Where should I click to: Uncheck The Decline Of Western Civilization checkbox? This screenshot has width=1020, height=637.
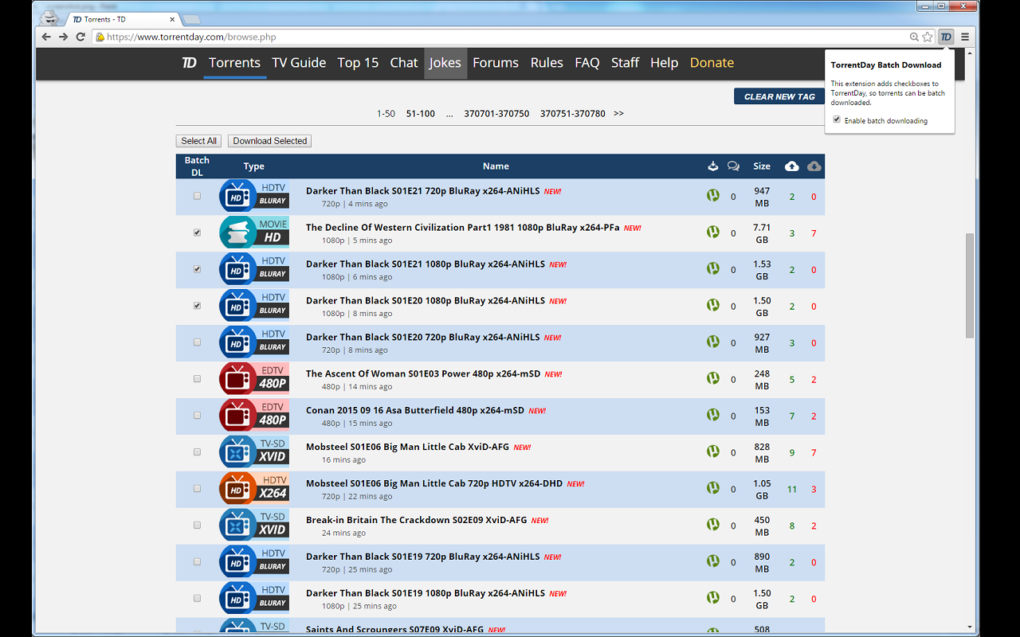(x=197, y=233)
